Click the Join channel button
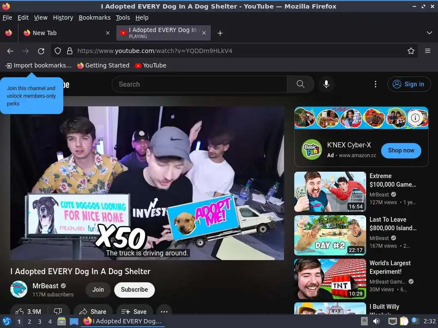This screenshot has height=328, width=438. pos(98,290)
